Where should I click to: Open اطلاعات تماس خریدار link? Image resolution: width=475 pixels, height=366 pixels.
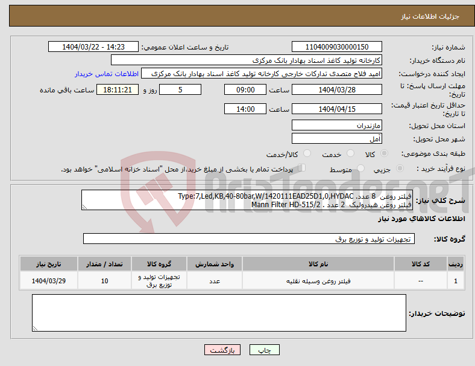point(107,74)
